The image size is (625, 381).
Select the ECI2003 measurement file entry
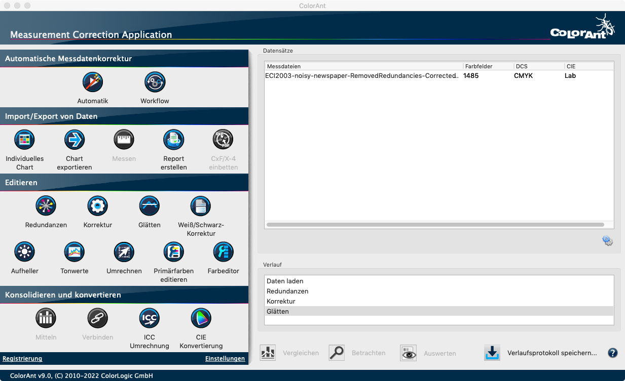pos(361,75)
